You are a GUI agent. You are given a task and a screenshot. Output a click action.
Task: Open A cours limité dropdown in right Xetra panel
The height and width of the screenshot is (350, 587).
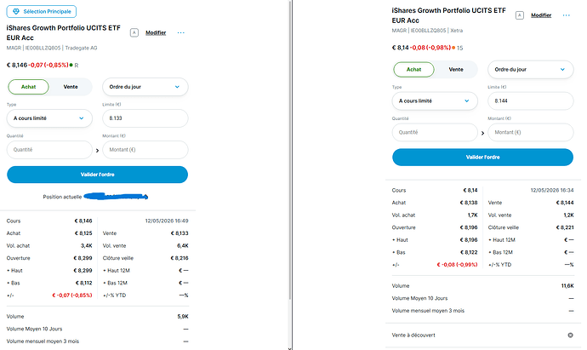pos(435,101)
